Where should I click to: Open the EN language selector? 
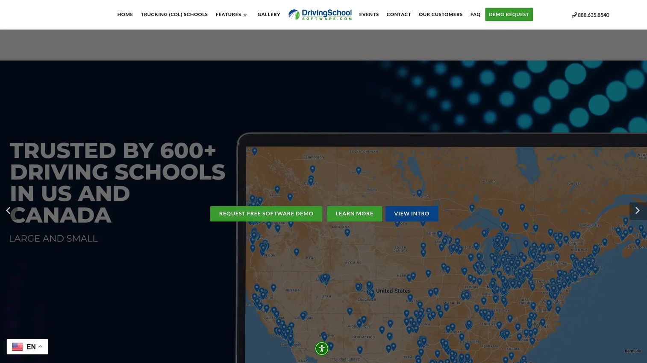coord(27,347)
